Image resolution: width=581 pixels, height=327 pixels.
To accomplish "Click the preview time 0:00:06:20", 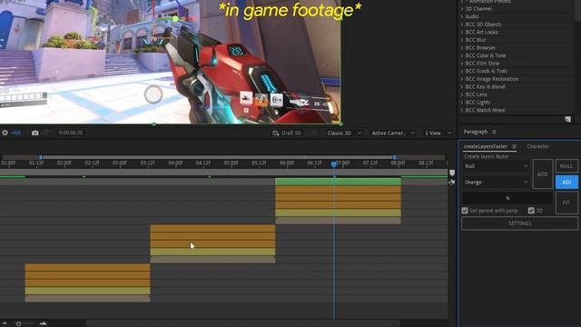I will pos(71,133).
